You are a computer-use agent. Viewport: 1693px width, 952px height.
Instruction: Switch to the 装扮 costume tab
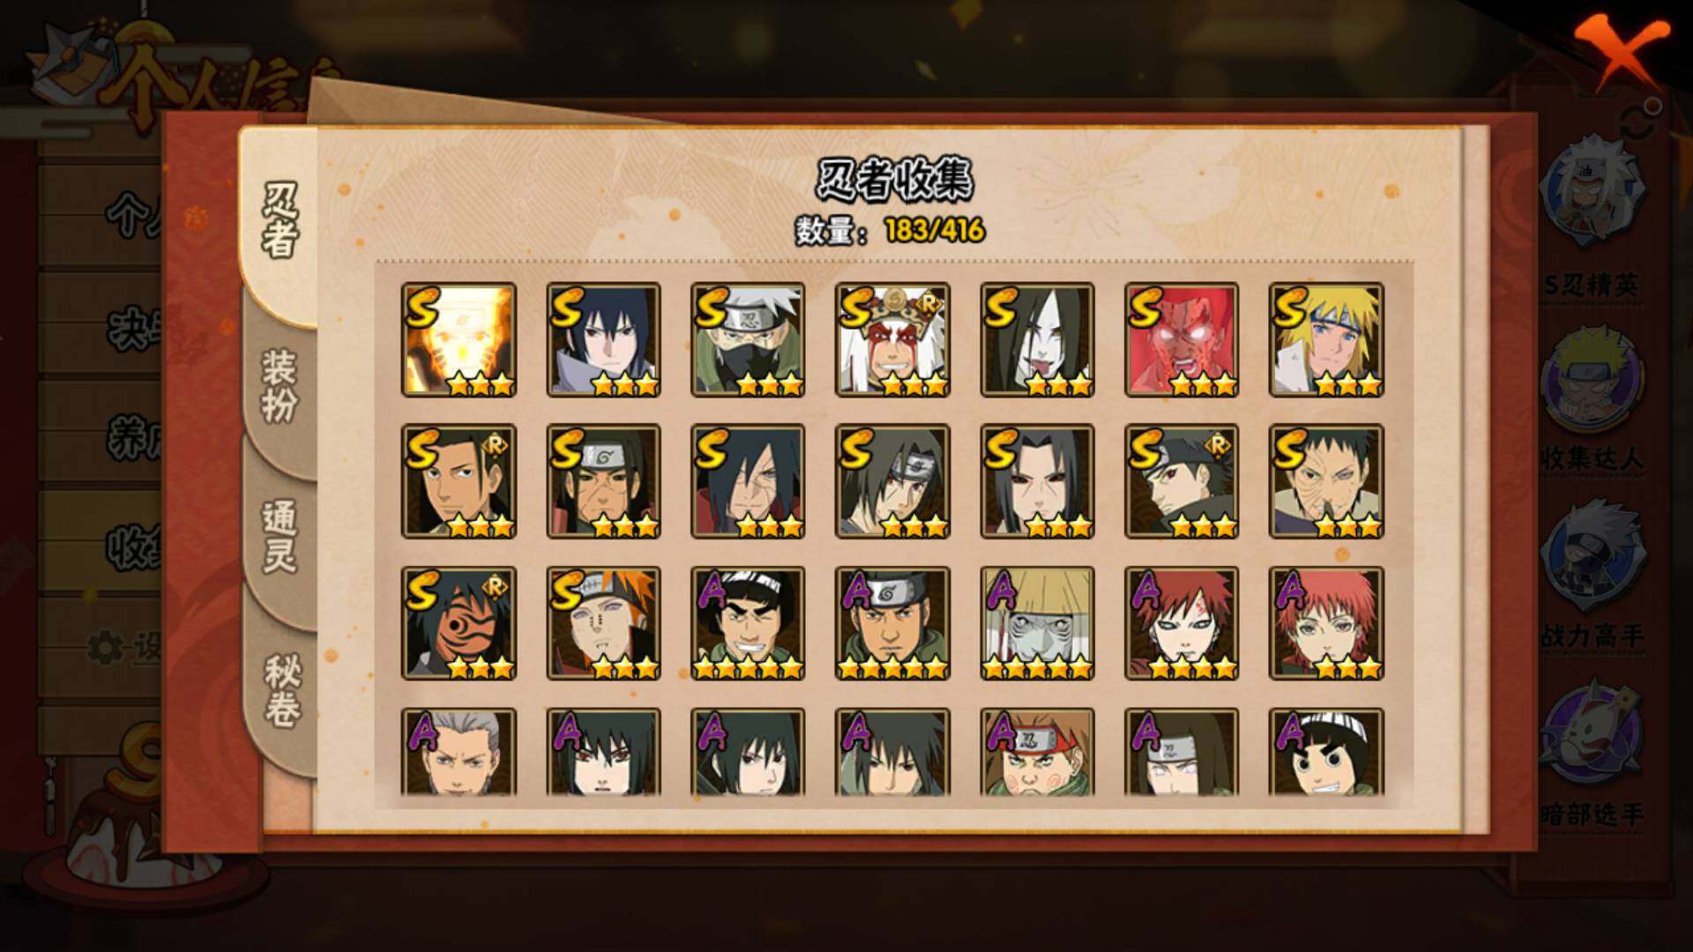(x=280, y=386)
